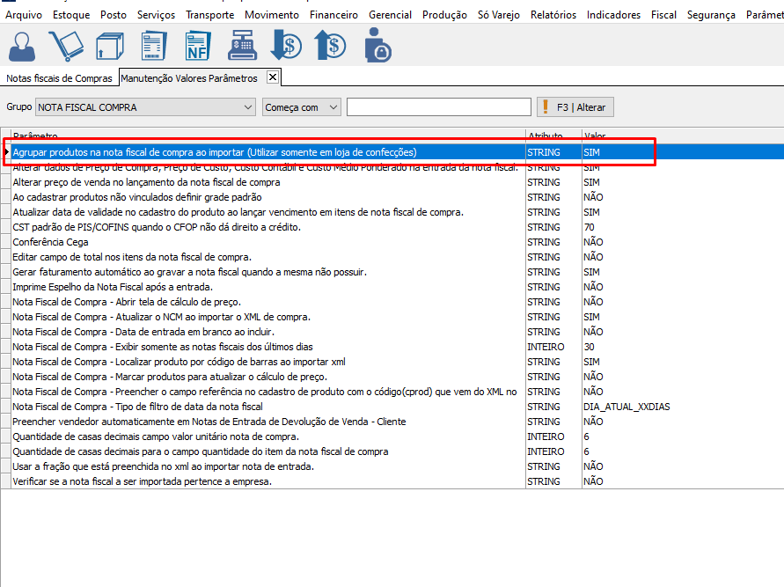Open the barcode document icon
Viewport: 784px width, 587px height.
tap(154, 46)
